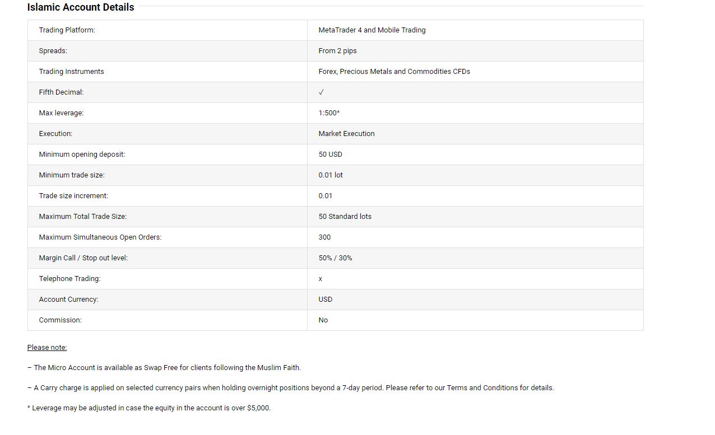Image resolution: width=715 pixels, height=435 pixels.
Task: Click the From 2 pips value
Action: 337,51
